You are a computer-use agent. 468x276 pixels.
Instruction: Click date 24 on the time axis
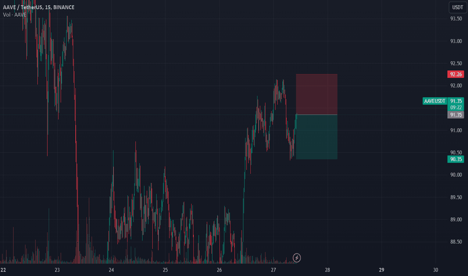[111, 270]
